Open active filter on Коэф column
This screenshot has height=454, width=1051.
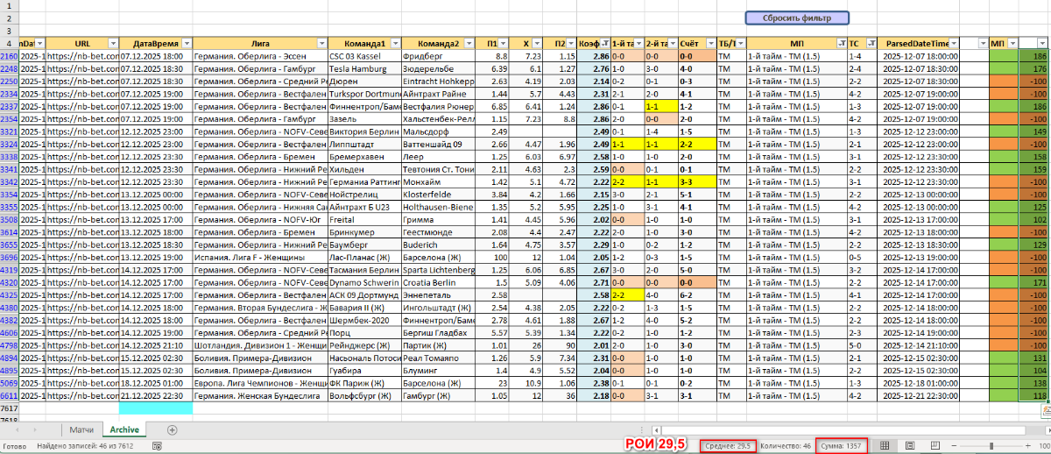tap(607, 43)
